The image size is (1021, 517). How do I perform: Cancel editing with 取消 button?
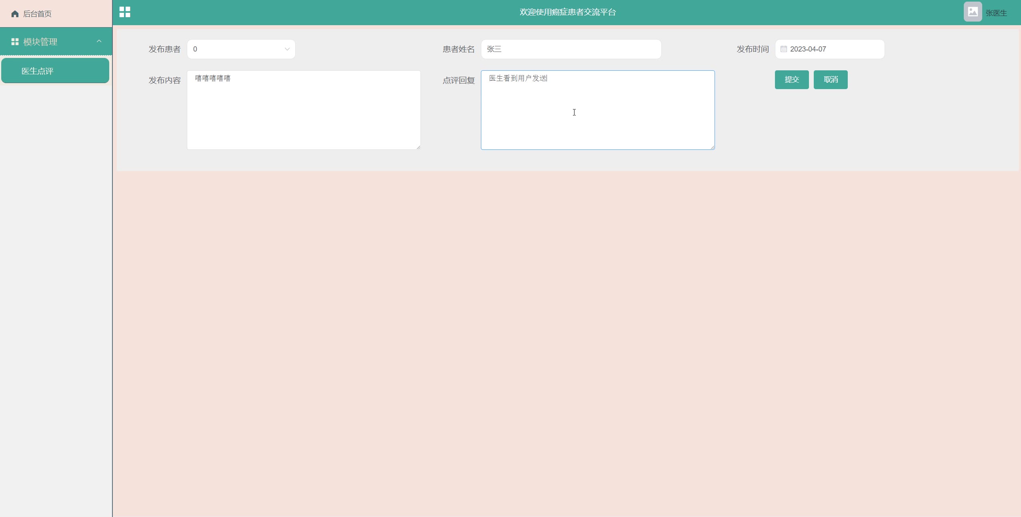coord(831,80)
